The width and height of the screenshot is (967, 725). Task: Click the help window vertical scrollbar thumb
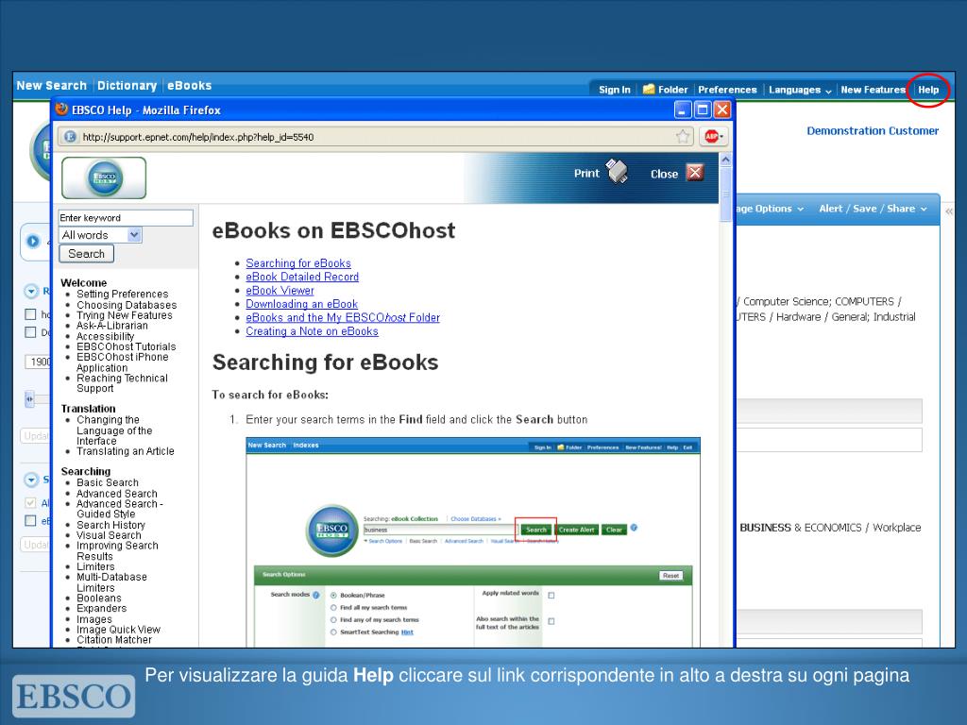pos(725,194)
